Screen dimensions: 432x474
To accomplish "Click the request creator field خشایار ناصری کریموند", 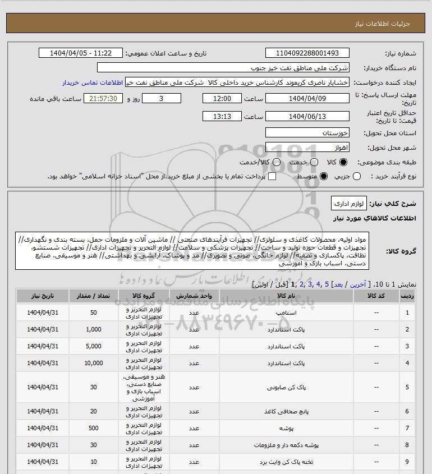I will [237, 82].
